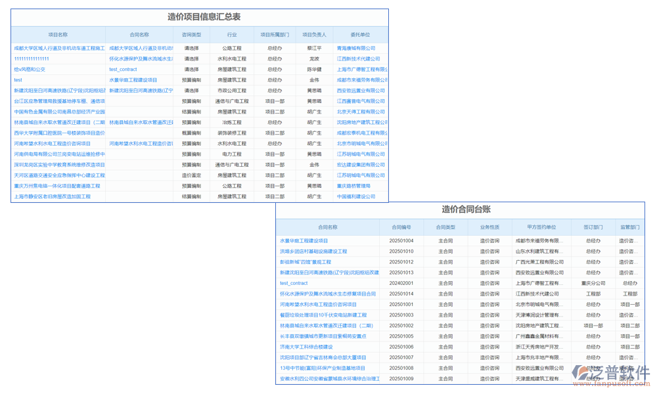This screenshot has height=394, width=657.
Task: Click the 项目负责人 column header
Action: 313,34
